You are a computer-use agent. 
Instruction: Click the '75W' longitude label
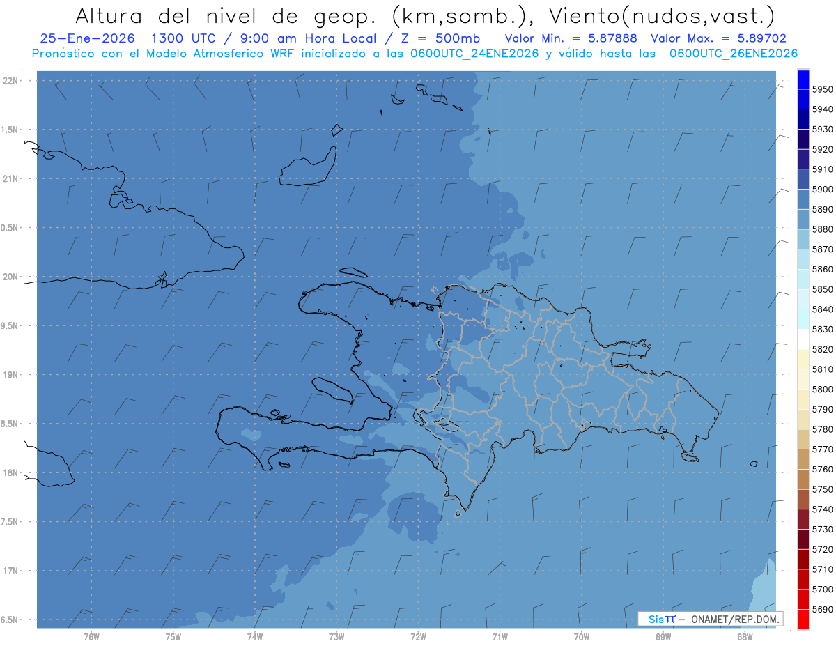click(x=173, y=636)
